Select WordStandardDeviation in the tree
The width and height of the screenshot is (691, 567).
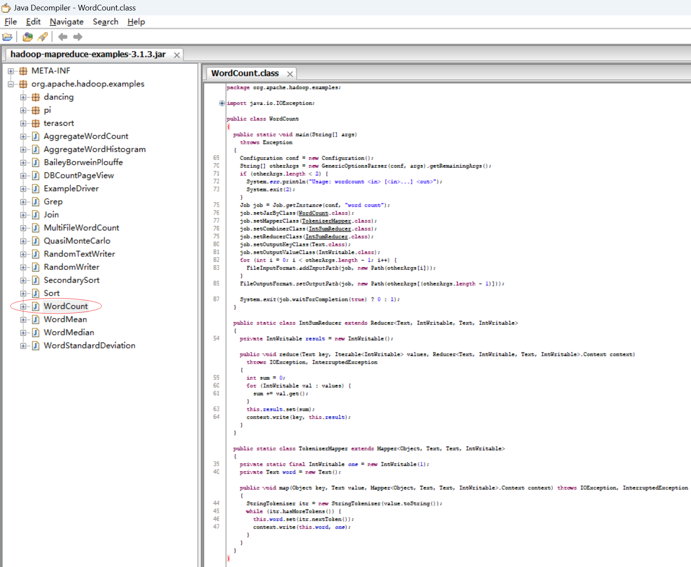click(x=89, y=345)
